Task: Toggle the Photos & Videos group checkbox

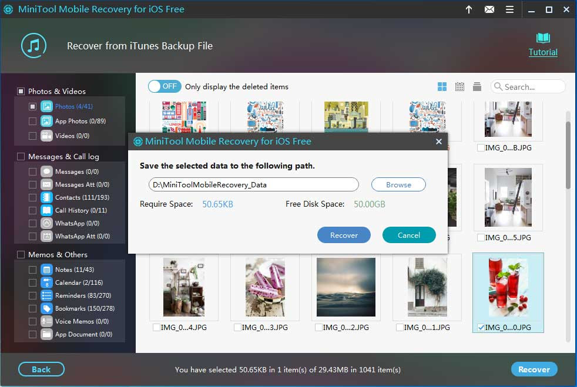Action: pyautogui.click(x=21, y=91)
